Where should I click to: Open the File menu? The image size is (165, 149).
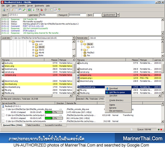click(x=3, y=6)
